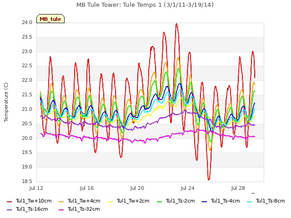291x218 pixels.
Task: Select the Tul1_Tw+4cm legend label
Action: [84, 201]
